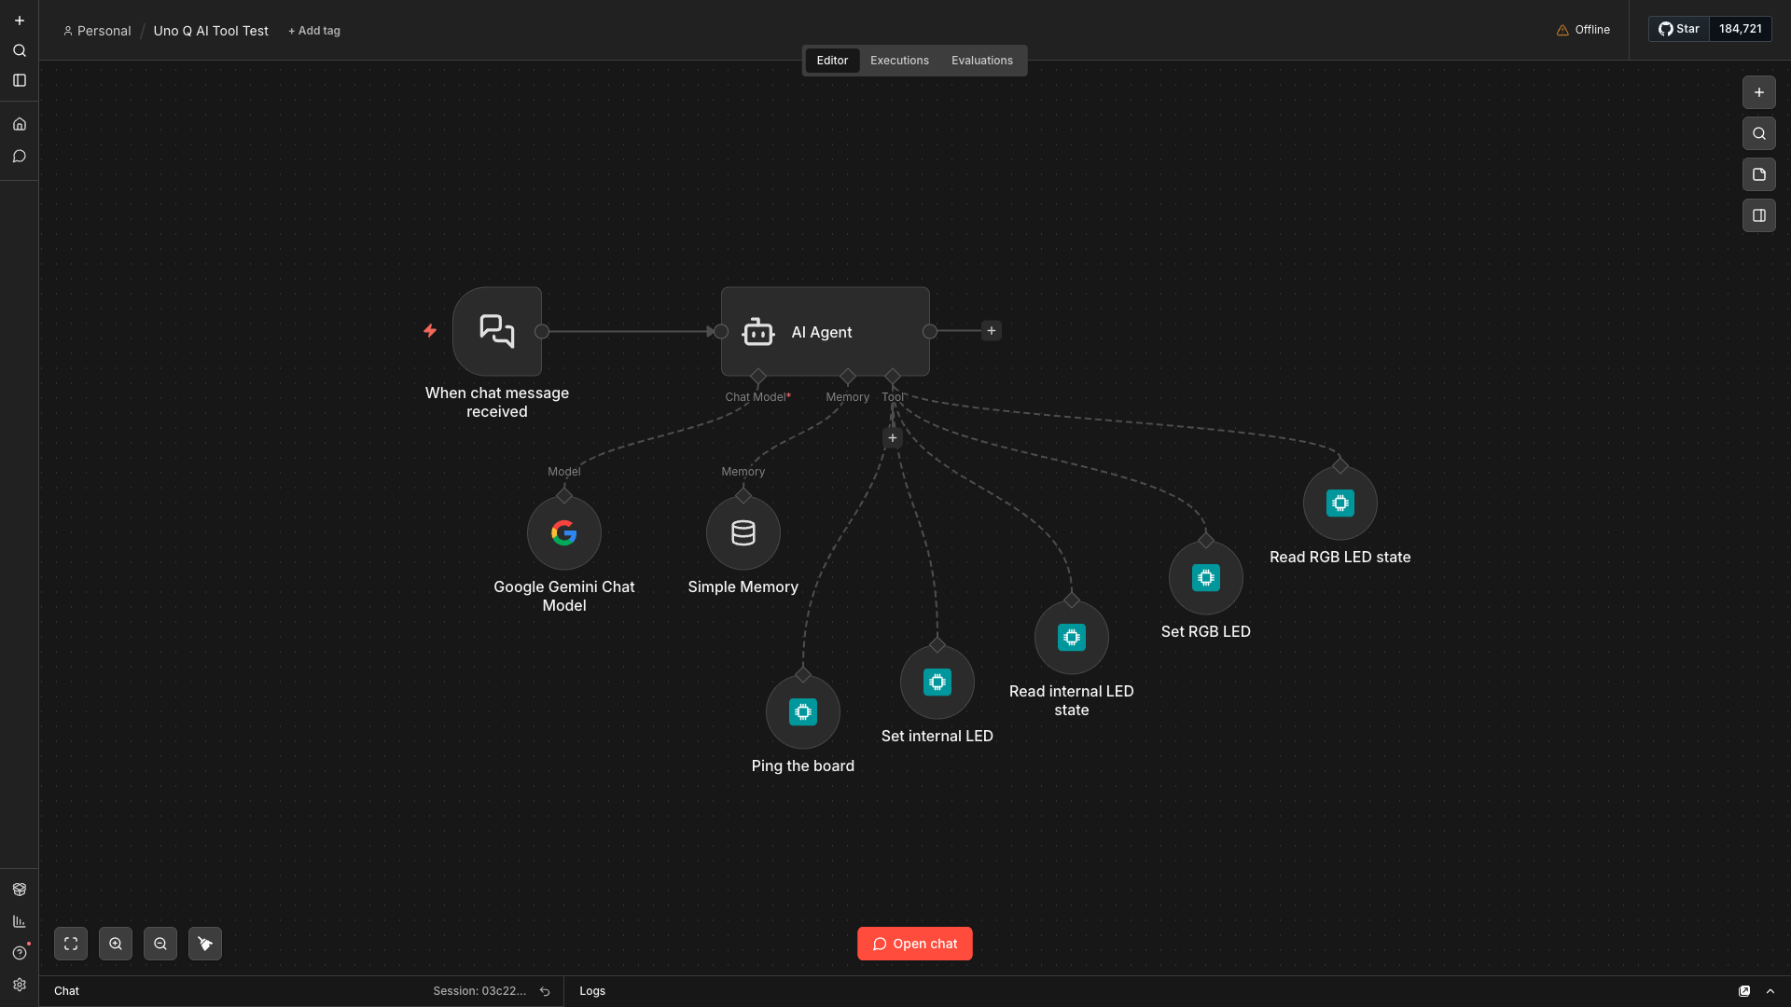Toggle the left sidebar panel

(20, 80)
